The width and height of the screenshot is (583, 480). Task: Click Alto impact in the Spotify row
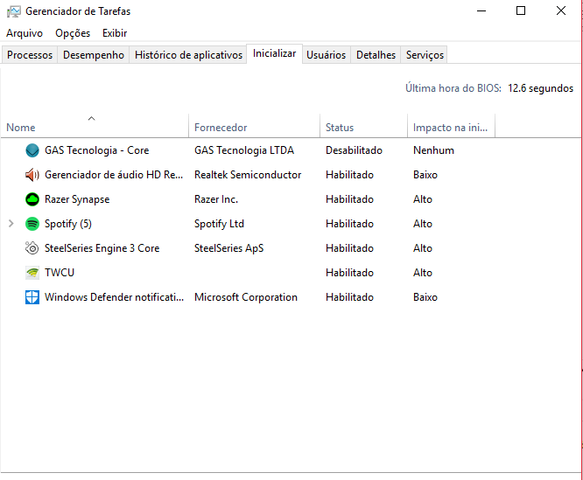[423, 224]
